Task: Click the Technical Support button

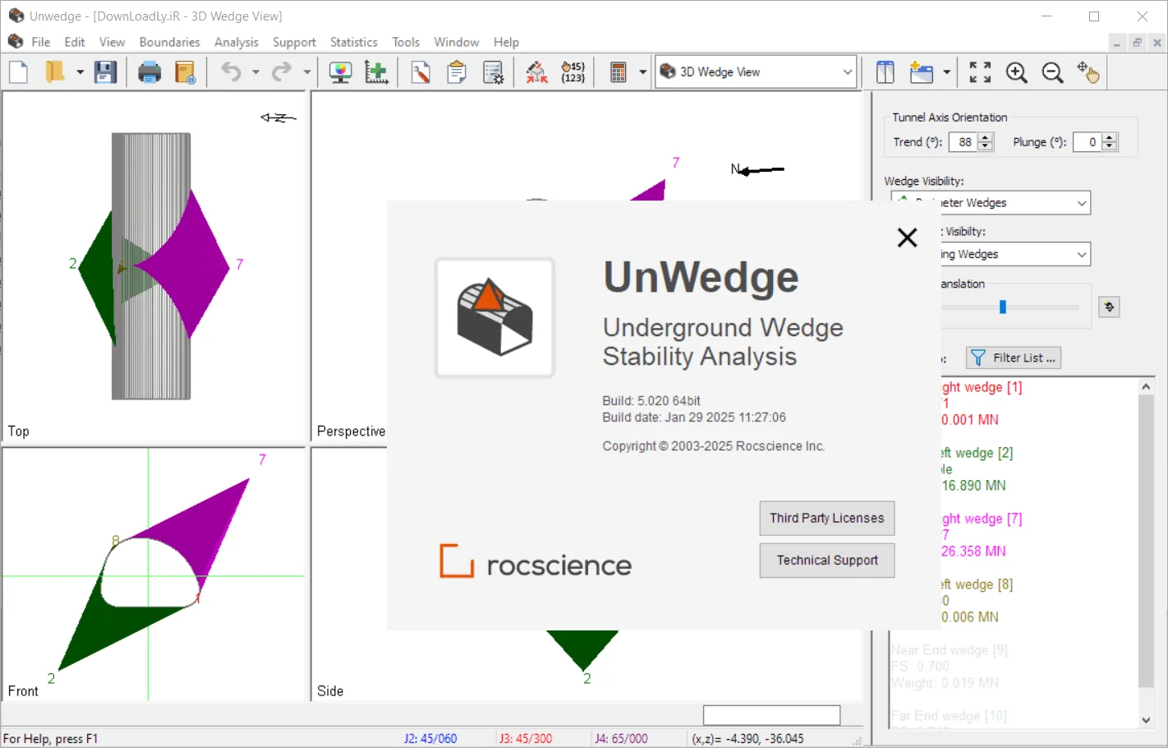Action: (827, 561)
